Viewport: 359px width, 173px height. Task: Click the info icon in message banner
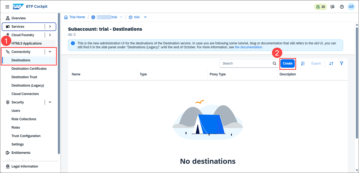[73, 43]
